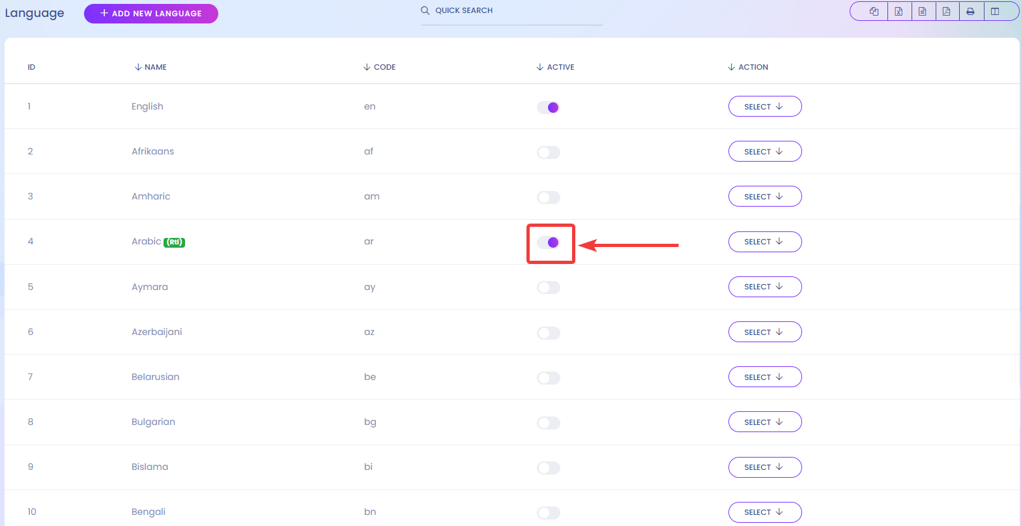Image resolution: width=1021 pixels, height=526 pixels.
Task: Click the code cell 'en'
Action: (x=369, y=106)
